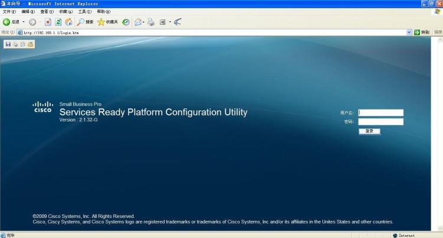Click the Windows flag logo at top right
Image resolution: width=443 pixels, height=238 pixels.
pos(437,12)
